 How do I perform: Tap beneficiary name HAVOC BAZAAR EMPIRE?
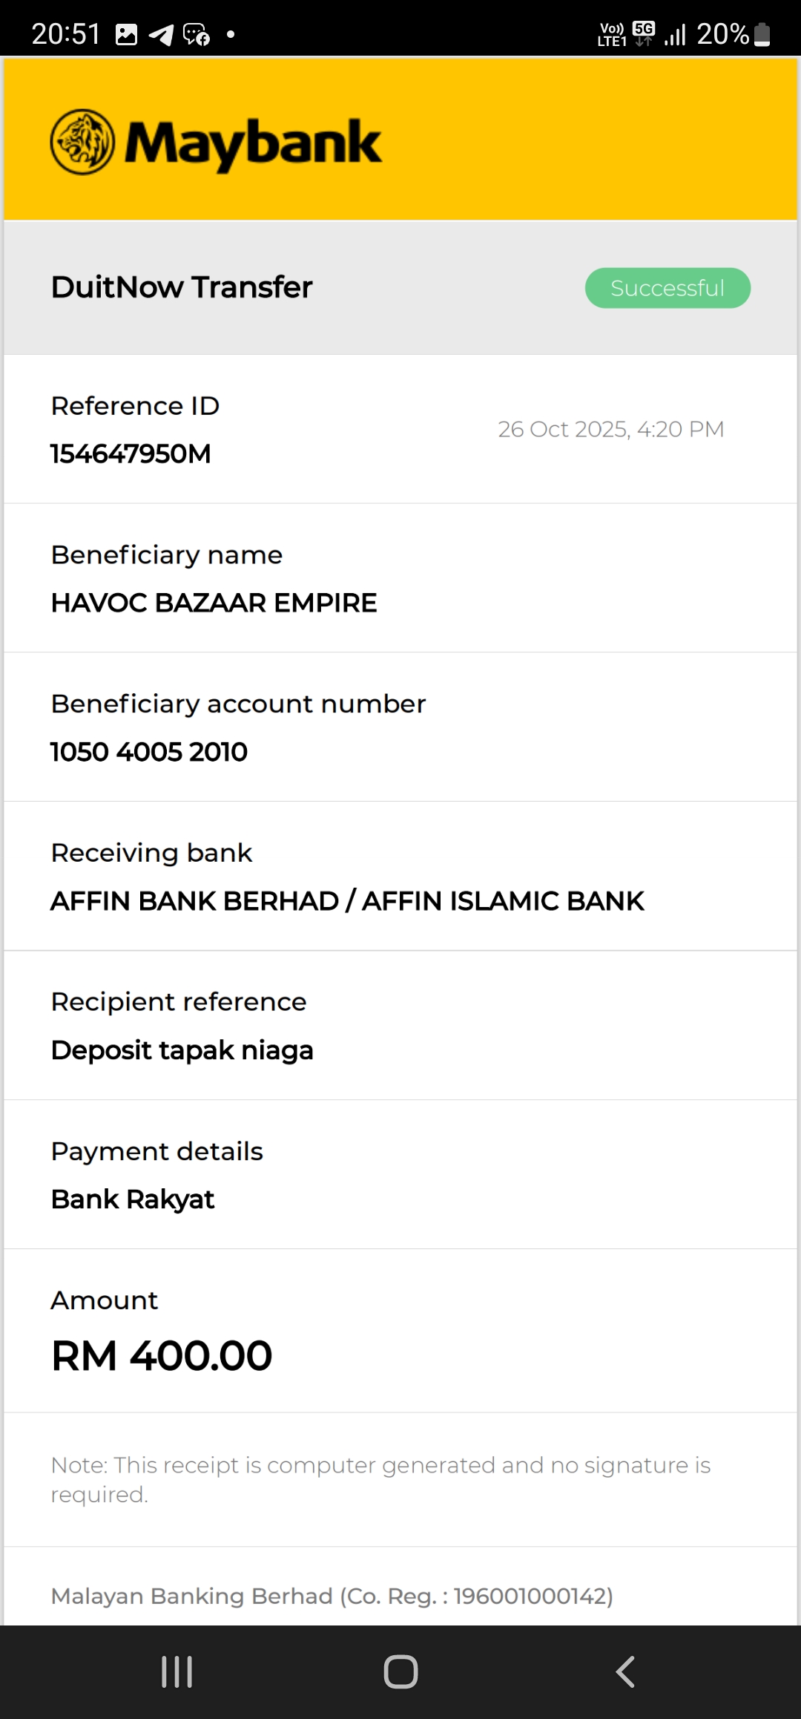214,603
